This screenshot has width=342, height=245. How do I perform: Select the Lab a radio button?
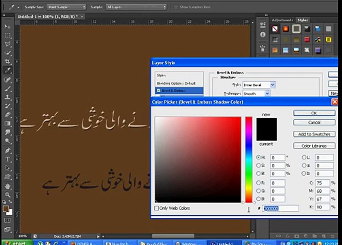[x=304, y=165]
